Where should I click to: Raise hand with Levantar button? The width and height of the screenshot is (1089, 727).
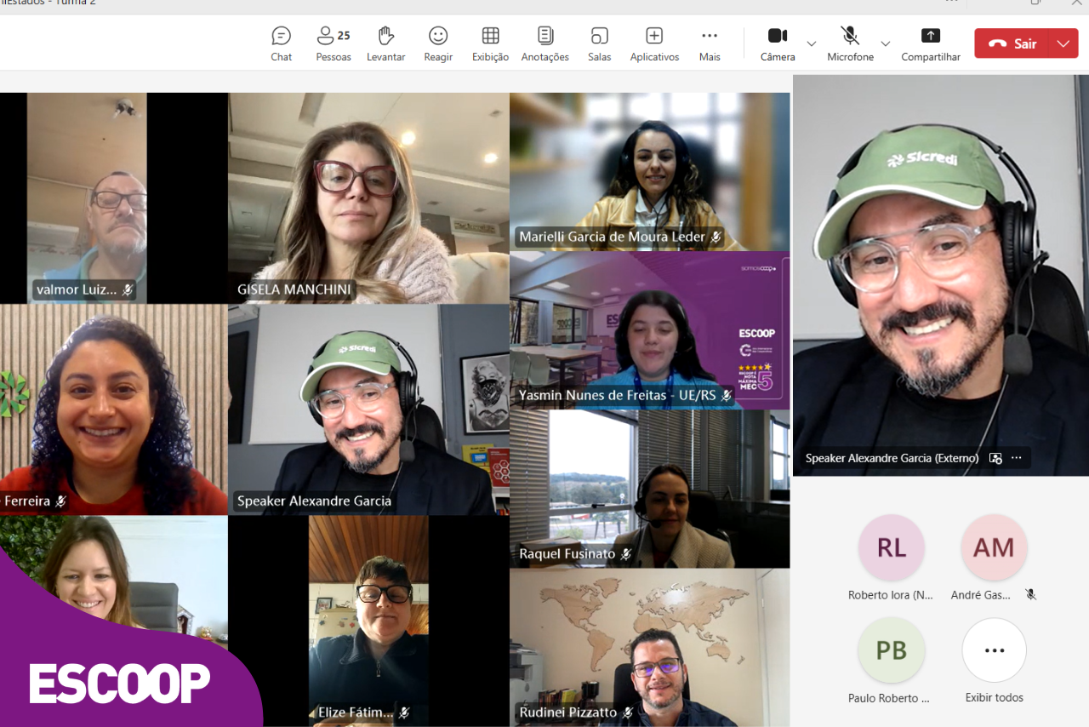385,43
